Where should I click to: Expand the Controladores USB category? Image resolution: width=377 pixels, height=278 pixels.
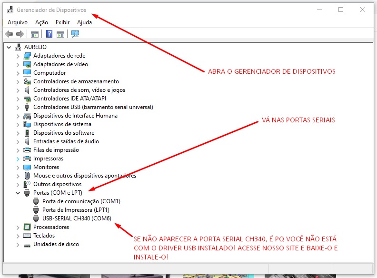click(x=18, y=108)
